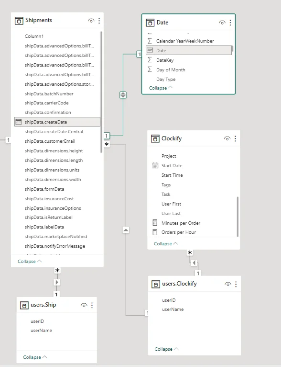Click the calendar icon beside shipData.createDate

[x=18, y=122]
